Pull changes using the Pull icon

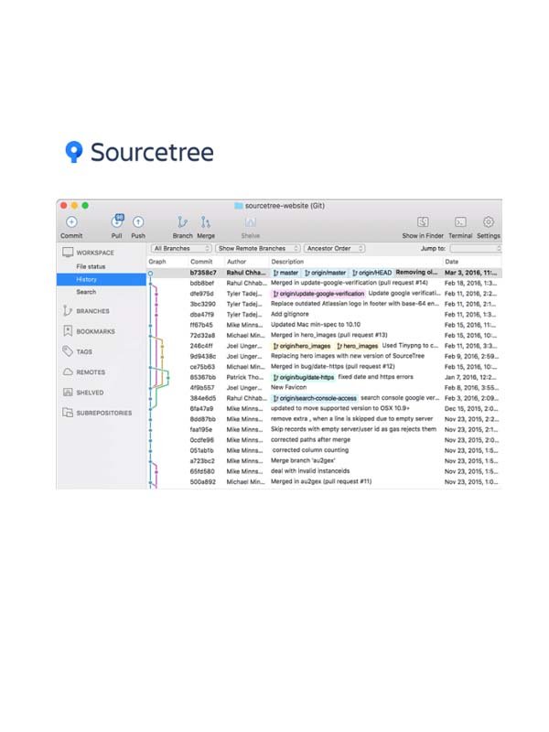pos(116,222)
